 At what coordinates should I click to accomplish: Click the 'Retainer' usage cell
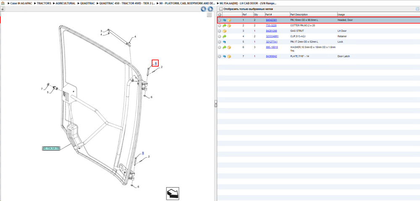click(342, 36)
